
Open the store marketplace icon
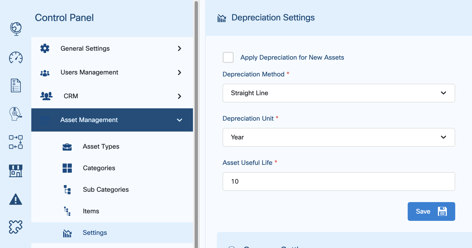point(16,171)
